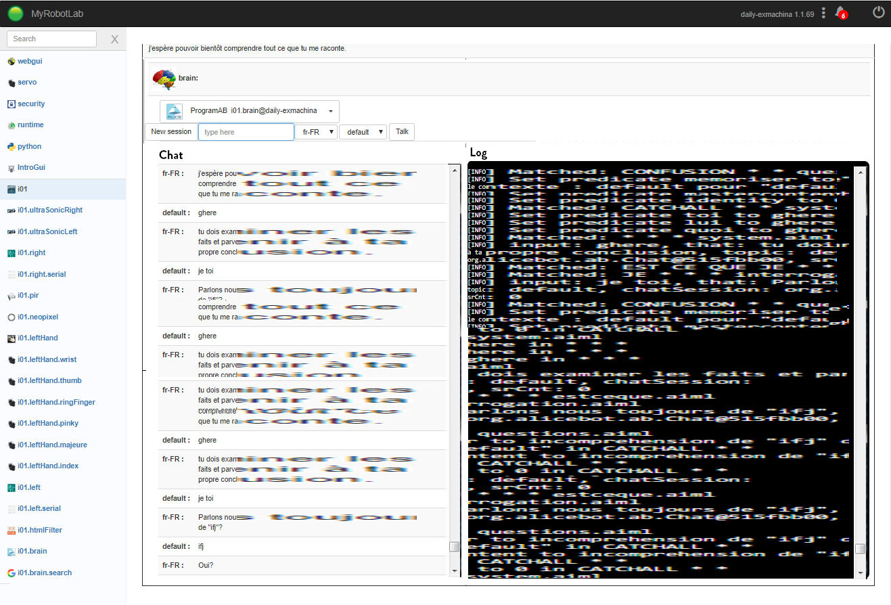Viewport: 891px width, 605px height.
Task: Click the Log scrollbar down arrow
Action: tap(860, 572)
